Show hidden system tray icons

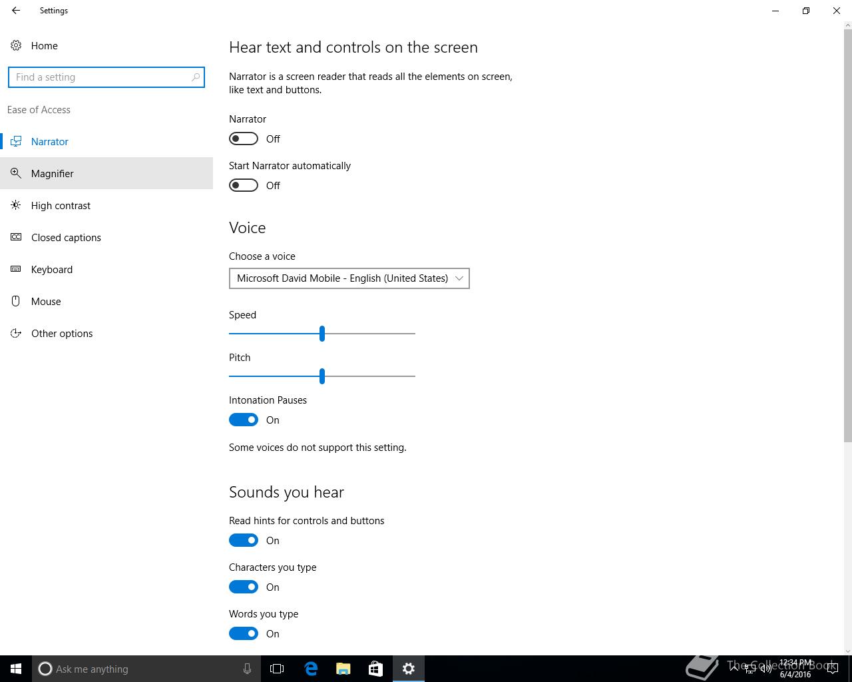734,669
